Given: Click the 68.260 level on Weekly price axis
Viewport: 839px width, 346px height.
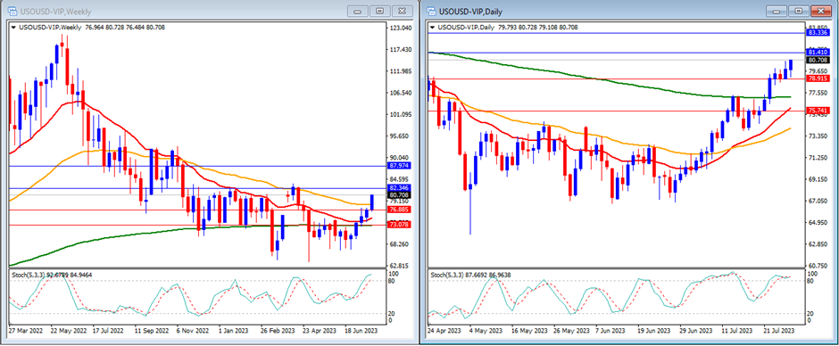Looking at the screenshot, I should 400,244.
